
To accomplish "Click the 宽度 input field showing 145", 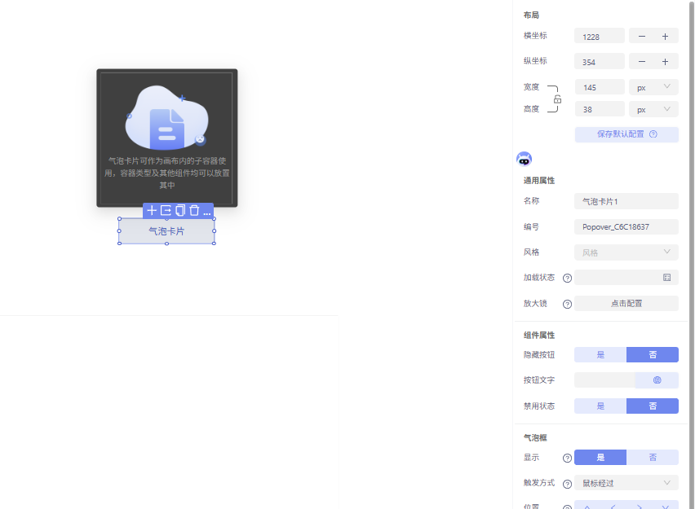I will pyautogui.click(x=600, y=87).
